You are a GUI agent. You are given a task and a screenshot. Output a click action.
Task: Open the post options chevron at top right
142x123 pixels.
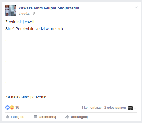tap(136, 7)
